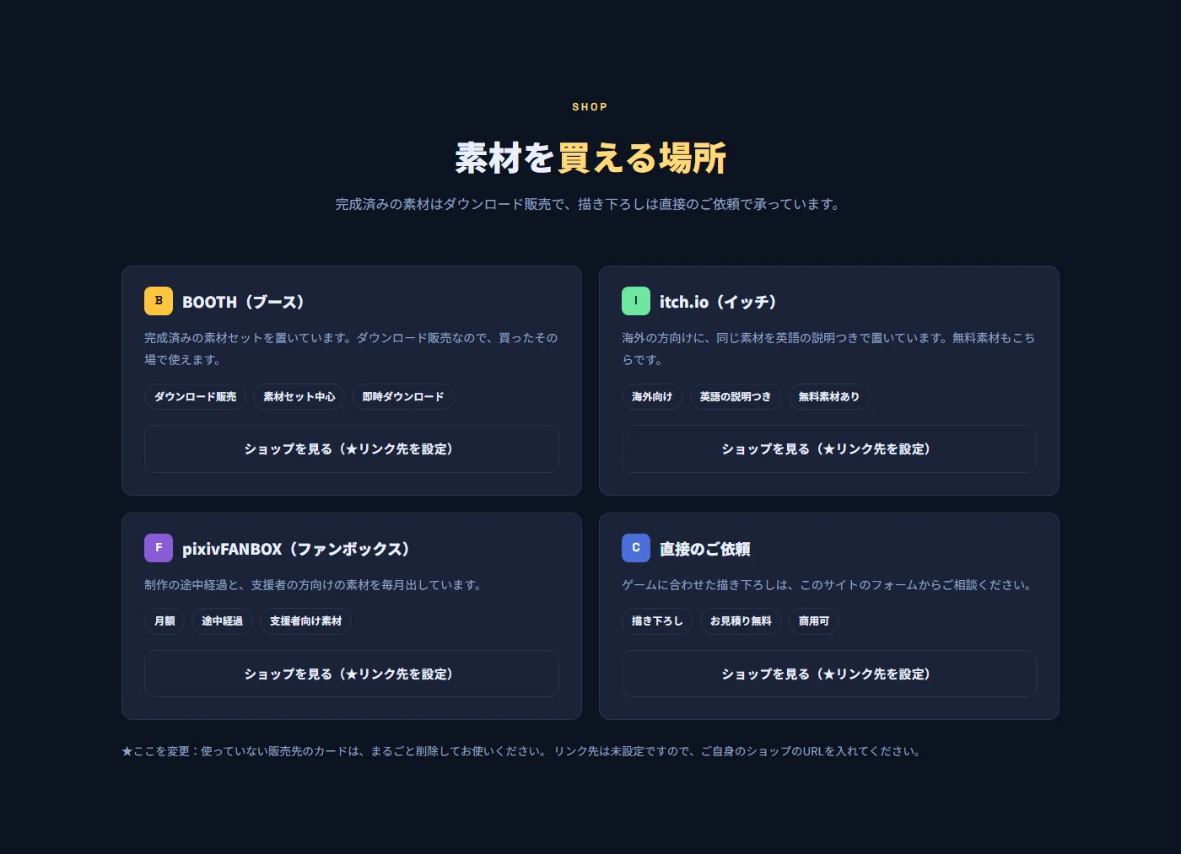Click the yellow B icon for BOOTH
This screenshot has width=1181, height=854.
pos(159,301)
